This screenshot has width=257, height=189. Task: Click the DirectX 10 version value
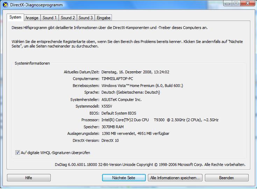110,140
